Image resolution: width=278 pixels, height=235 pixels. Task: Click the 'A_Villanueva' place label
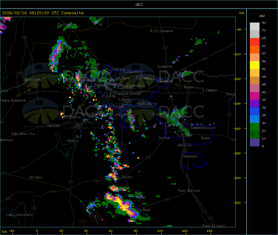(x=161, y=31)
